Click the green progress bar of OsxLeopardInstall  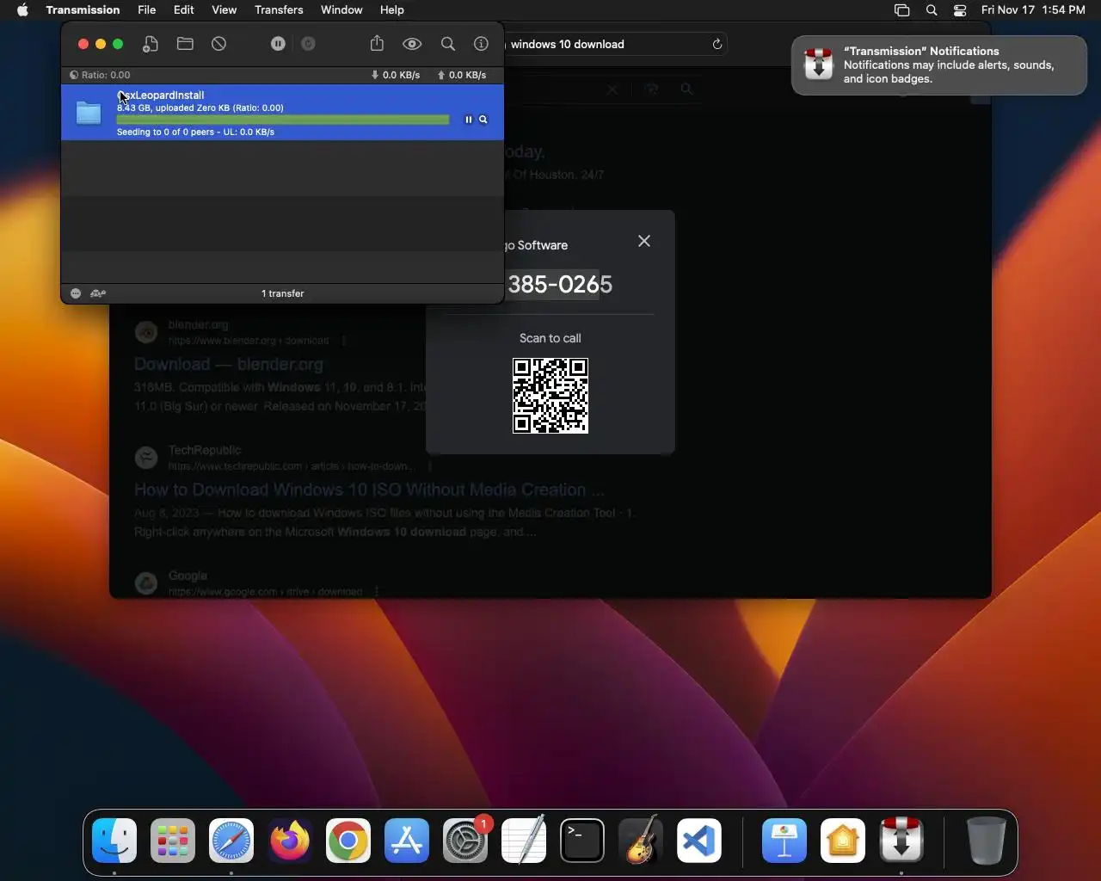(x=283, y=120)
